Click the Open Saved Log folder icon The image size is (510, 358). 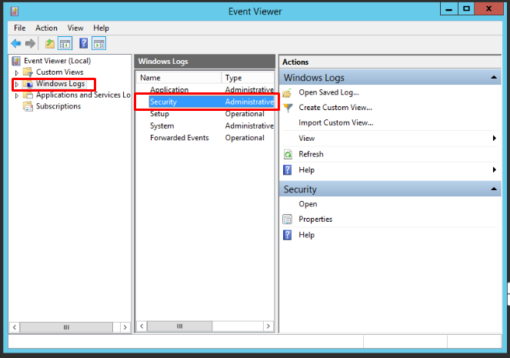click(x=287, y=93)
